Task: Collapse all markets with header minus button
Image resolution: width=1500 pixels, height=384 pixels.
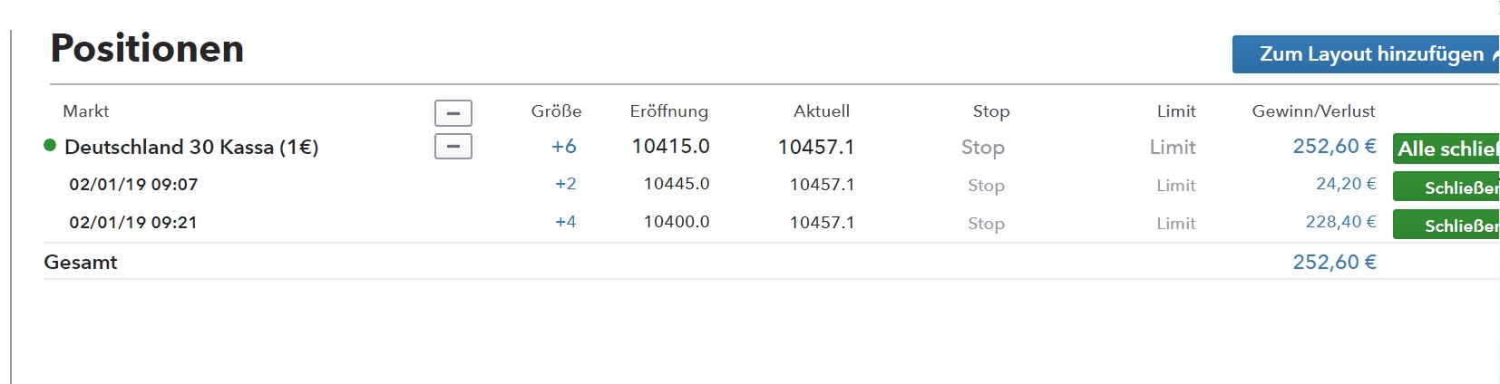Action: pos(453,113)
